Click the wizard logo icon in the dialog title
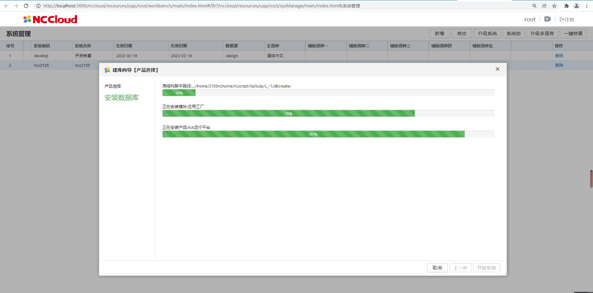Screen dimensions: 593x293 (107, 70)
